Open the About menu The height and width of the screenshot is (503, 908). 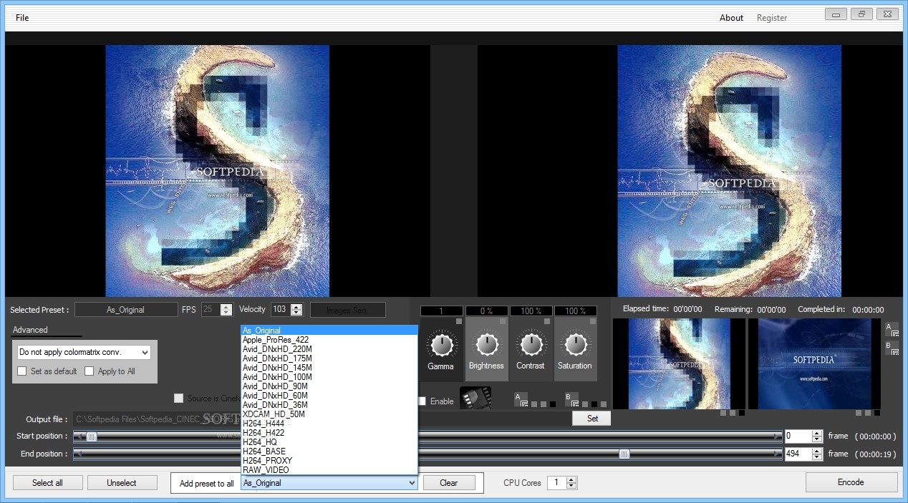(731, 18)
